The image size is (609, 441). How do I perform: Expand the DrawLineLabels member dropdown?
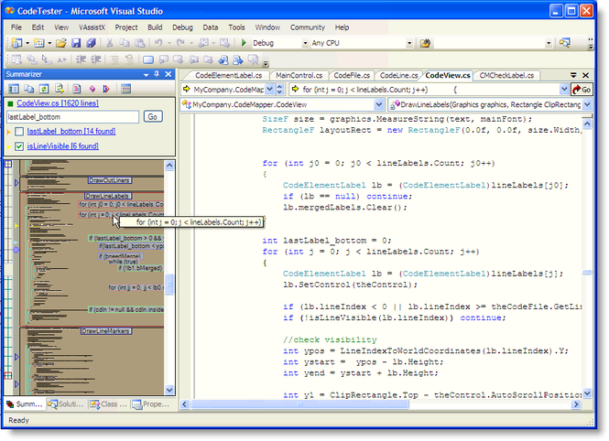(x=586, y=106)
